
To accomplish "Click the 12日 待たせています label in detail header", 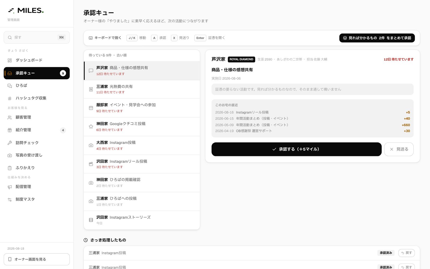I will pyautogui.click(x=399, y=59).
